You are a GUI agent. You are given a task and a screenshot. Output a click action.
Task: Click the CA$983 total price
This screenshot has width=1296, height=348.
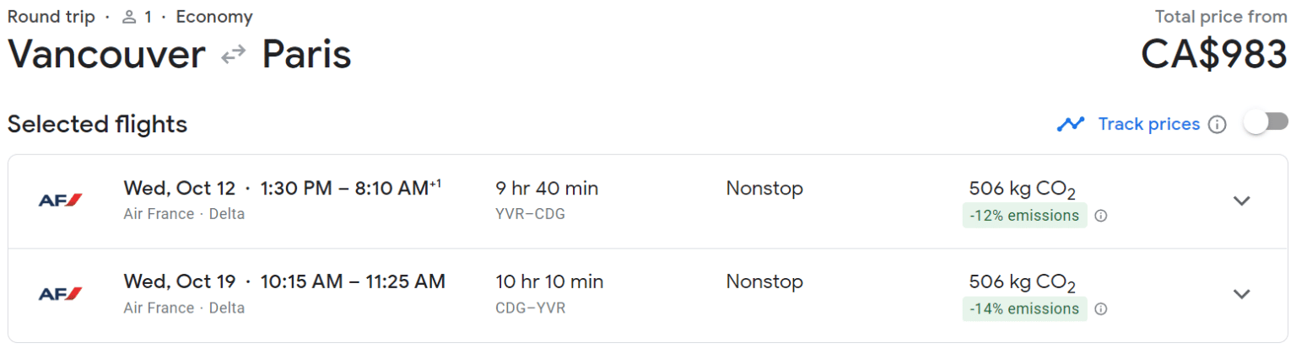pos(1213,55)
